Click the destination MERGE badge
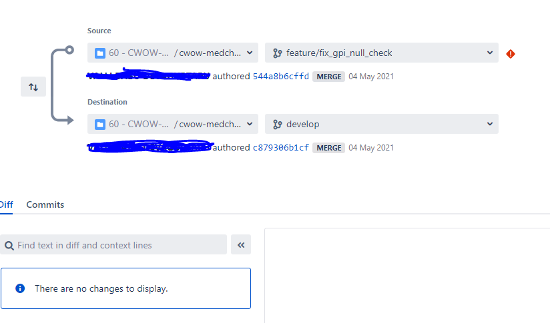The image size is (550, 323). [328, 148]
